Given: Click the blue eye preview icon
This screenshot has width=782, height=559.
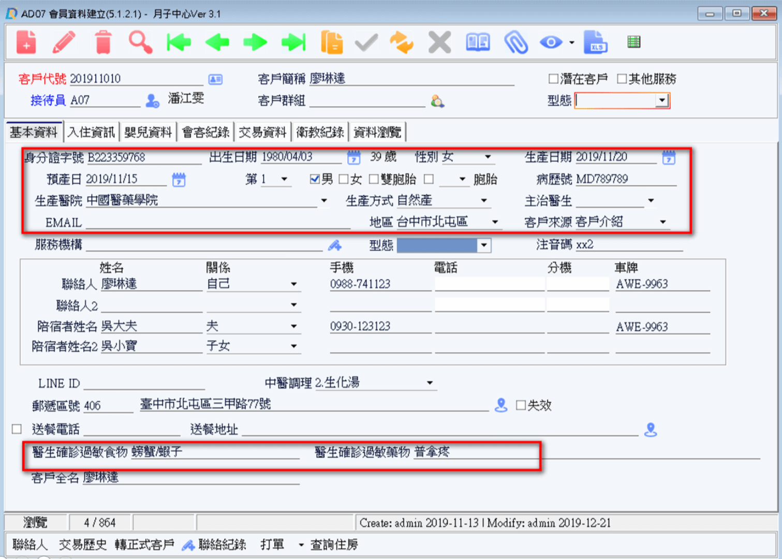Looking at the screenshot, I should click(x=551, y=42).
